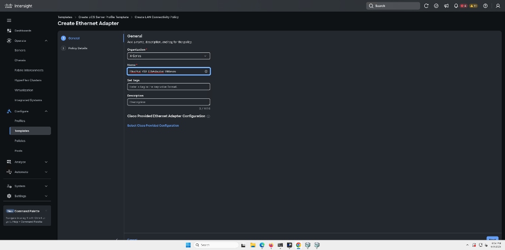The image size is (505, 250).
Task: Open Firefox from the taskbar
Action: (x=271, y=245)
